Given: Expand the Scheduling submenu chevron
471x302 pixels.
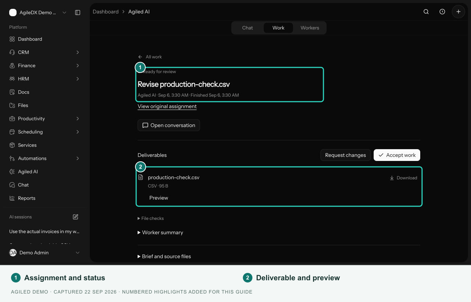Looking at the screenshot, I should pyautogui.click(x=78, y=132).
